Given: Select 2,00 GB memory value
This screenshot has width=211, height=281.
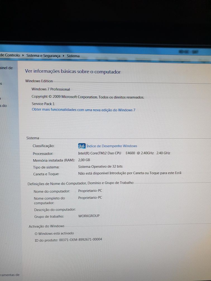Looking at the screenshot, I should pos(84,160).
